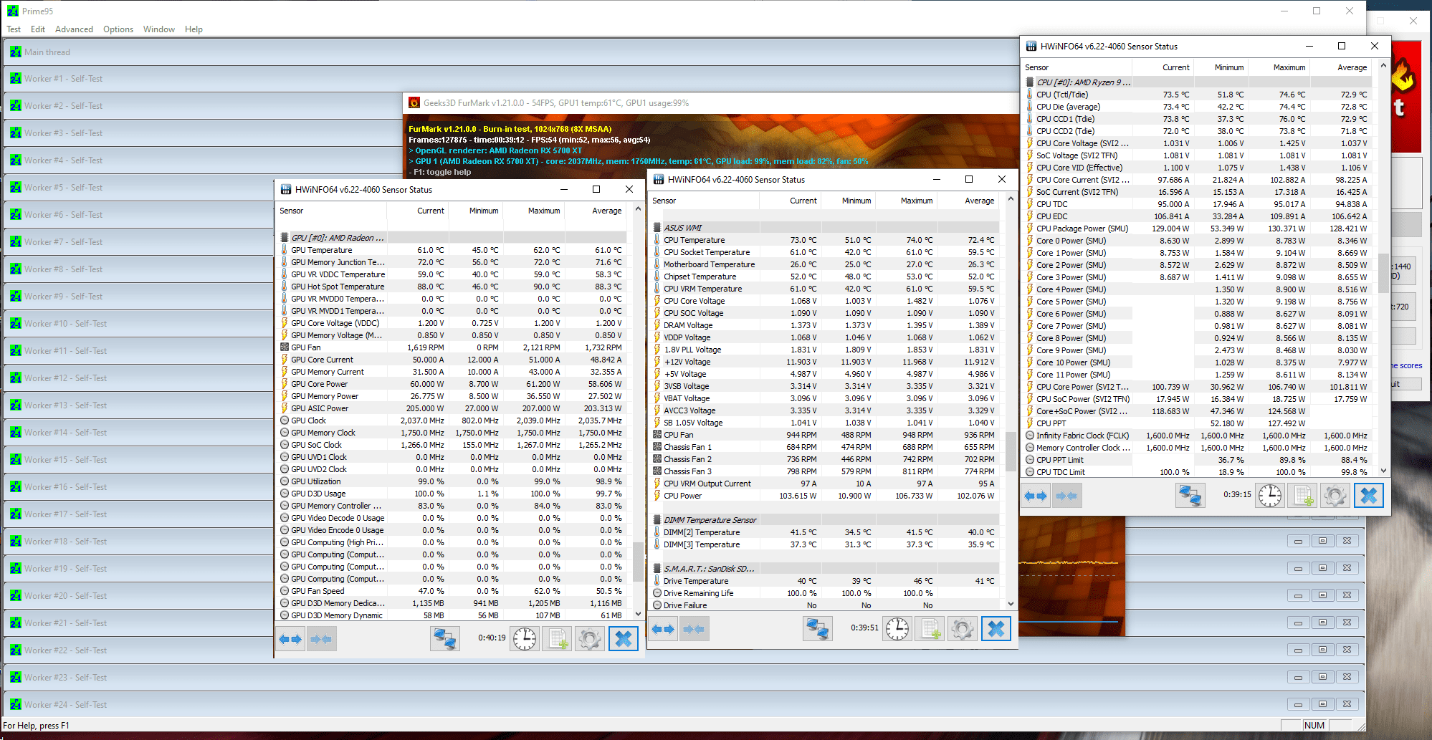Expand sensor columns in ASUS WMI HWiNFO window
Screen dimensions: 1432x740
664,629
